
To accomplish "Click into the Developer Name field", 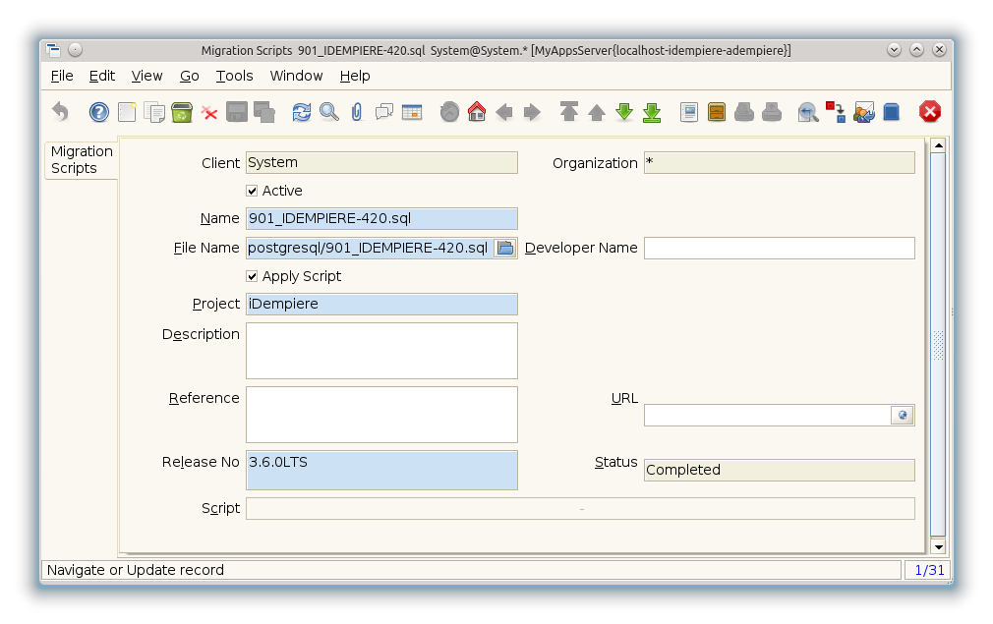I will 779,248.
